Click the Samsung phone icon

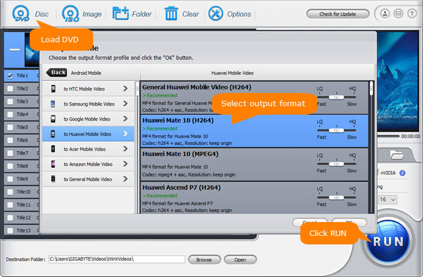(x=53, y=104)
